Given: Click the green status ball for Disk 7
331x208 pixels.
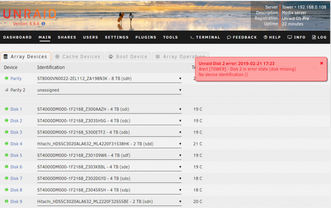Looking at the screenshot, I should coord(7,178).
